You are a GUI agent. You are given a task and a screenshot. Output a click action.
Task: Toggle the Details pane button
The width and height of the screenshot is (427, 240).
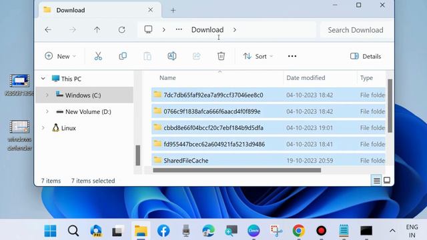(x=366, y=56)
